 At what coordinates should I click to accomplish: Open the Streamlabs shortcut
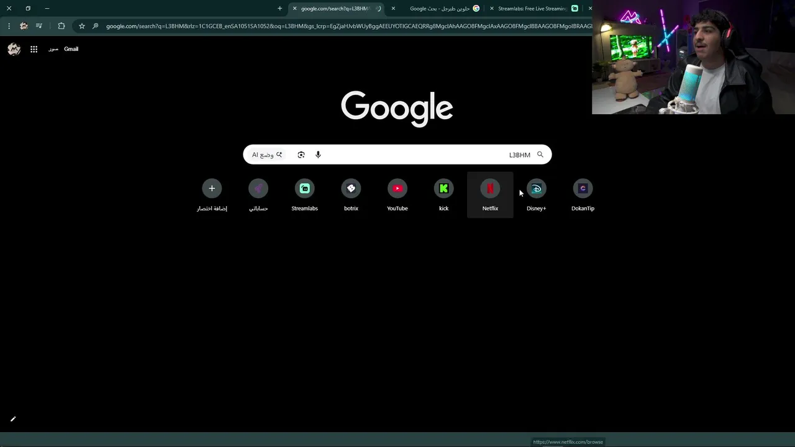pos(304,194)
